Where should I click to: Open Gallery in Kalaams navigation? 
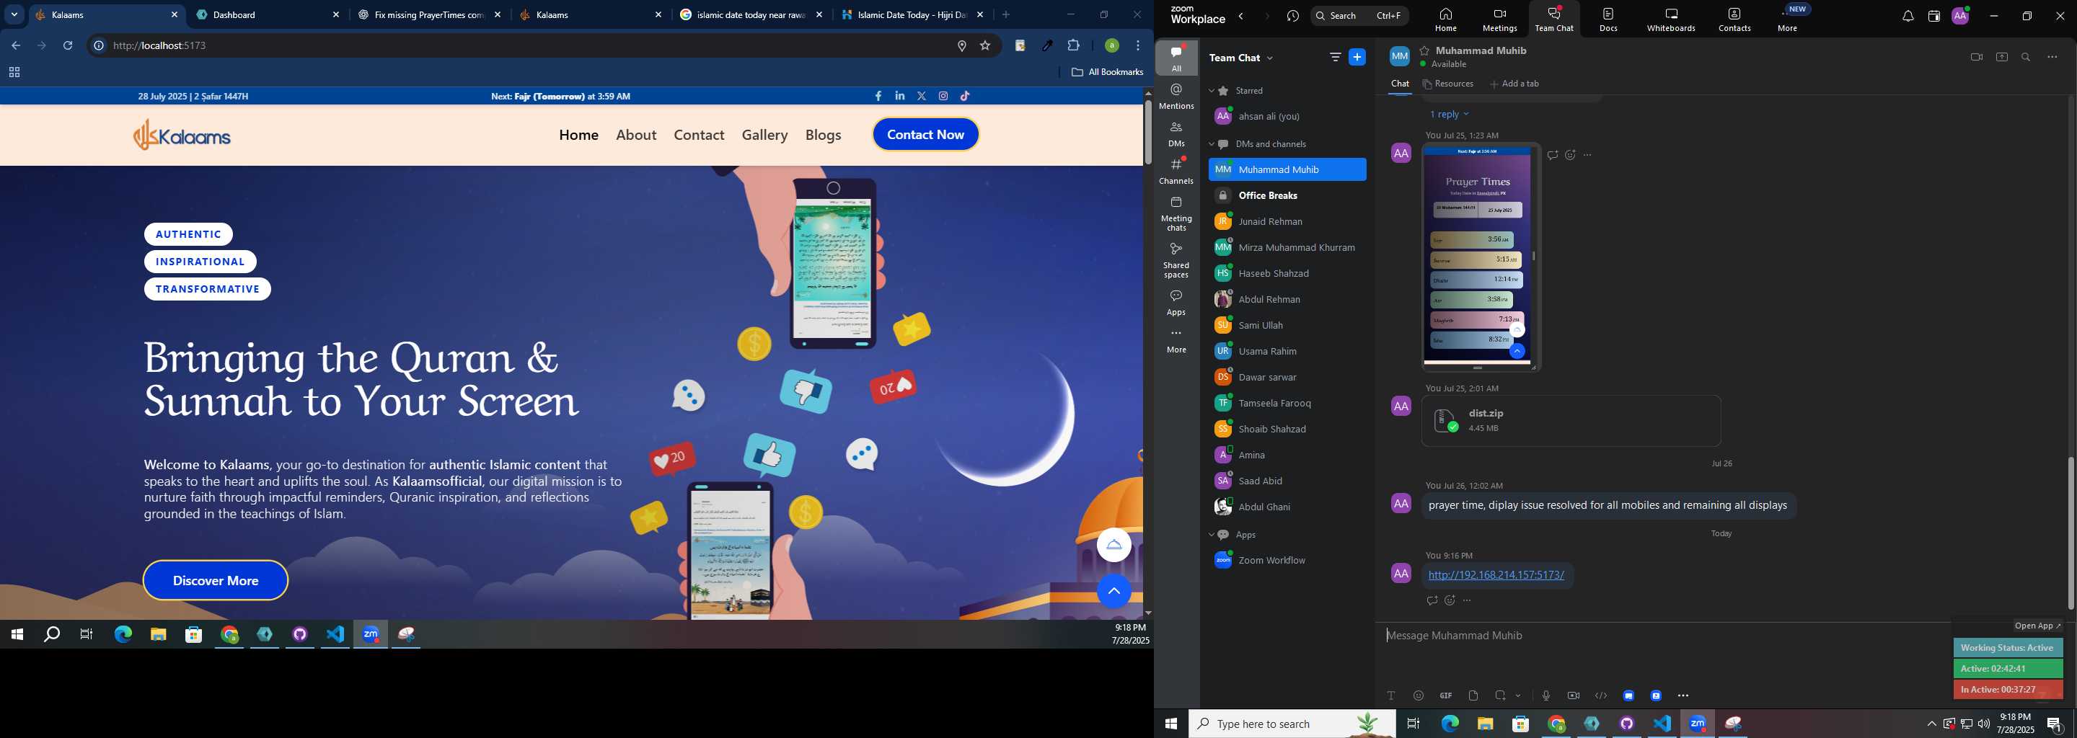[765, 135]
